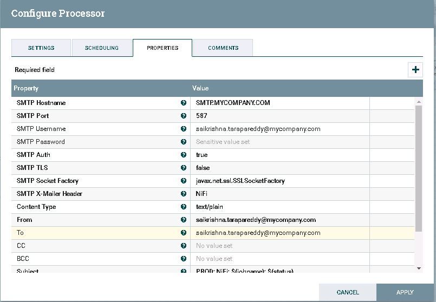Click help icon beside SMTP TLS
436x302 pixels.
(184, 168)
